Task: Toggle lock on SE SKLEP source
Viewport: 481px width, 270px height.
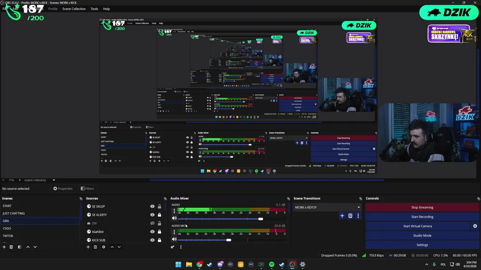Action: pos(159,206)
